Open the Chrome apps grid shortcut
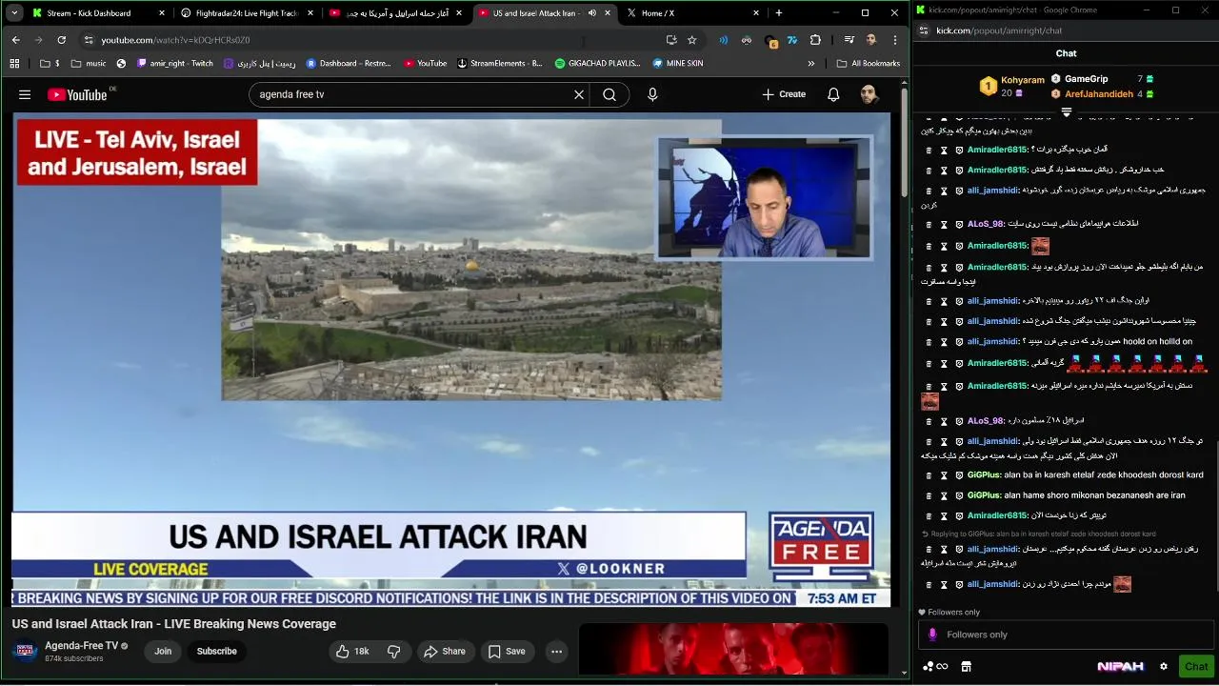This screenshot has width=1219, height=686. tap(14, 64)
